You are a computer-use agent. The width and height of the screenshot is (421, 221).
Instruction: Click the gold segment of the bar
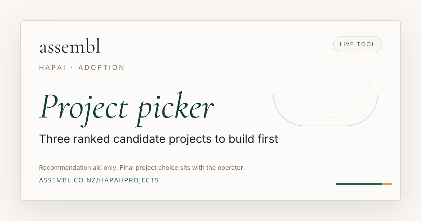[x=387, y=184]
